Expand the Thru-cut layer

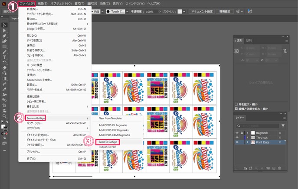pyautogui.click(x=248, y=138)
